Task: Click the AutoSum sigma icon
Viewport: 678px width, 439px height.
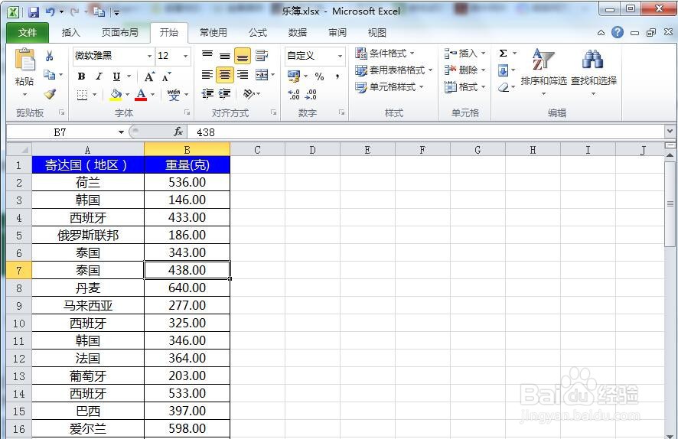Action: (503, 53)
